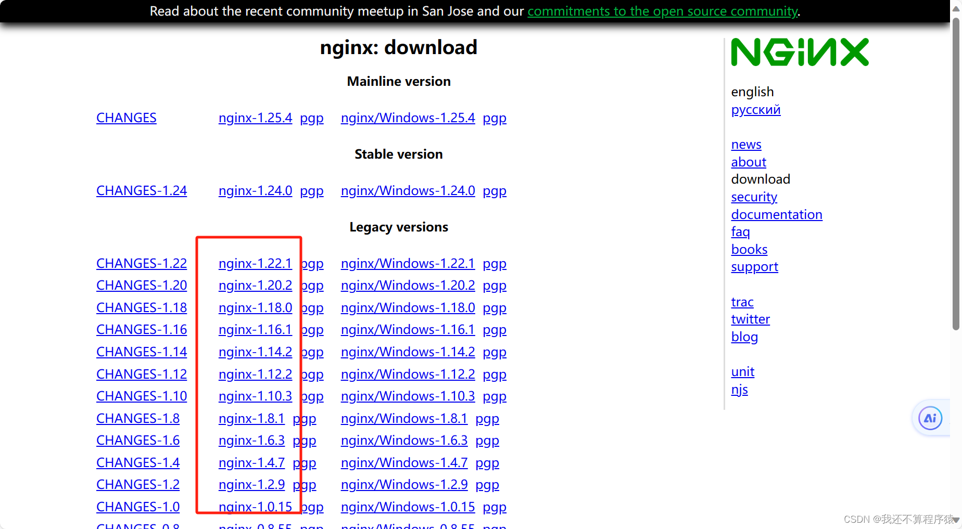Open the support page in sidebar
This screenshot has width=962, height=529.
[x=754, y=266]
